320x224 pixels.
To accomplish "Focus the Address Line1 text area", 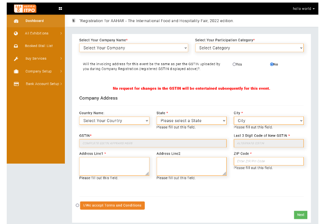I will tap(114, 166).
